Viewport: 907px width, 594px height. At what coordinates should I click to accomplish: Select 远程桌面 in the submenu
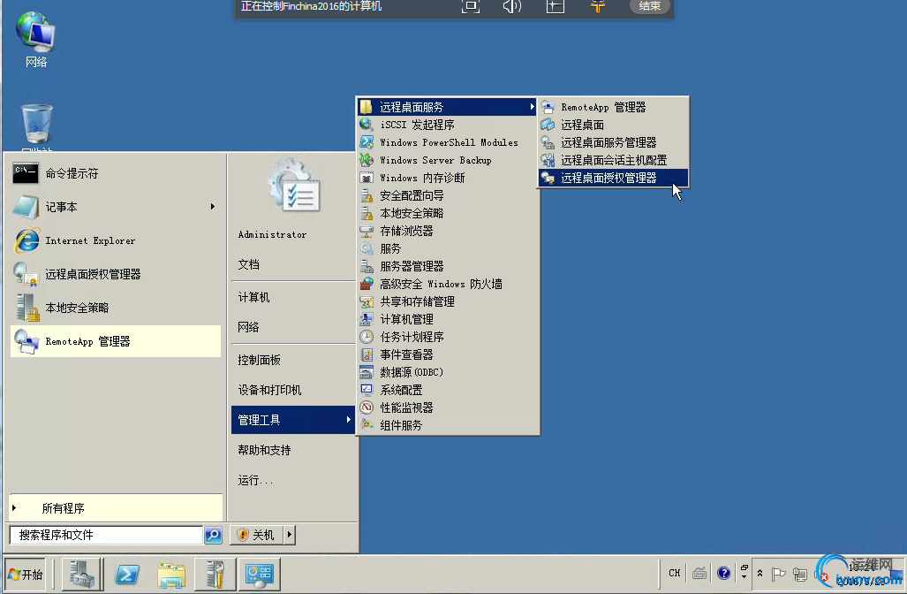613,125
